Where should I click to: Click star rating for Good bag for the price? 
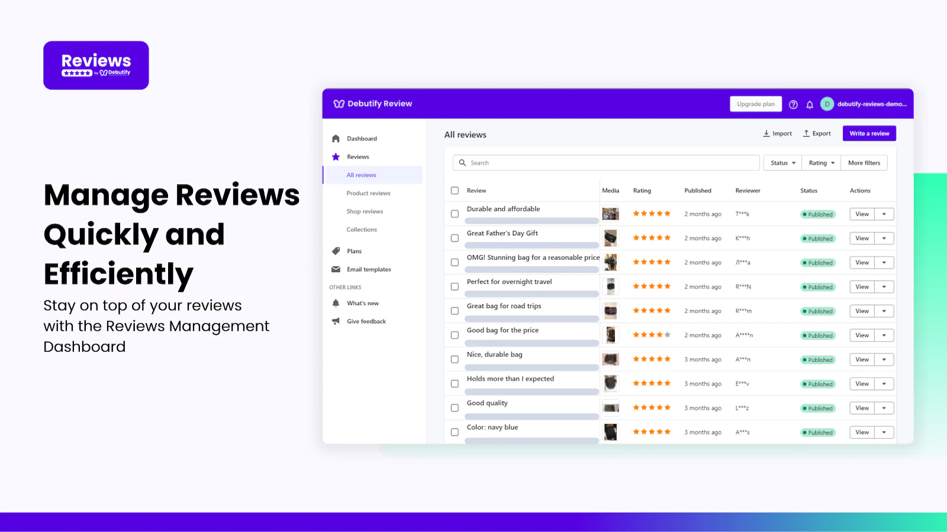[x=652, y=335]
